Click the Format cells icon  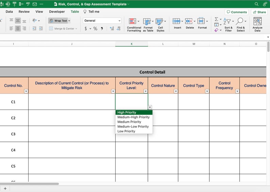tap(201, 21)
